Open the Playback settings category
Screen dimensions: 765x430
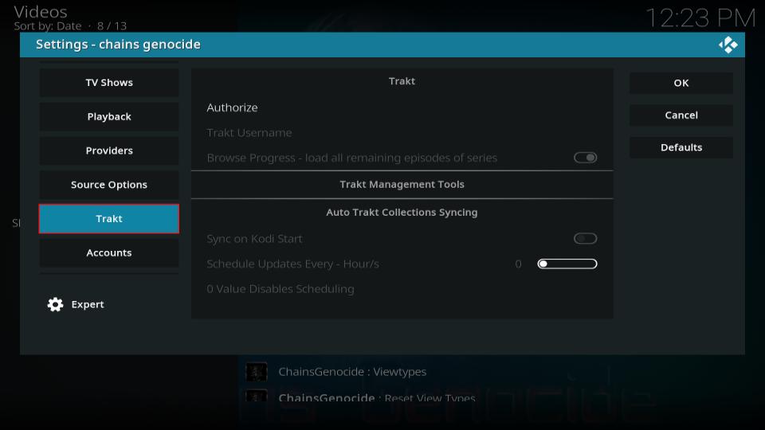tap(109, 116)
